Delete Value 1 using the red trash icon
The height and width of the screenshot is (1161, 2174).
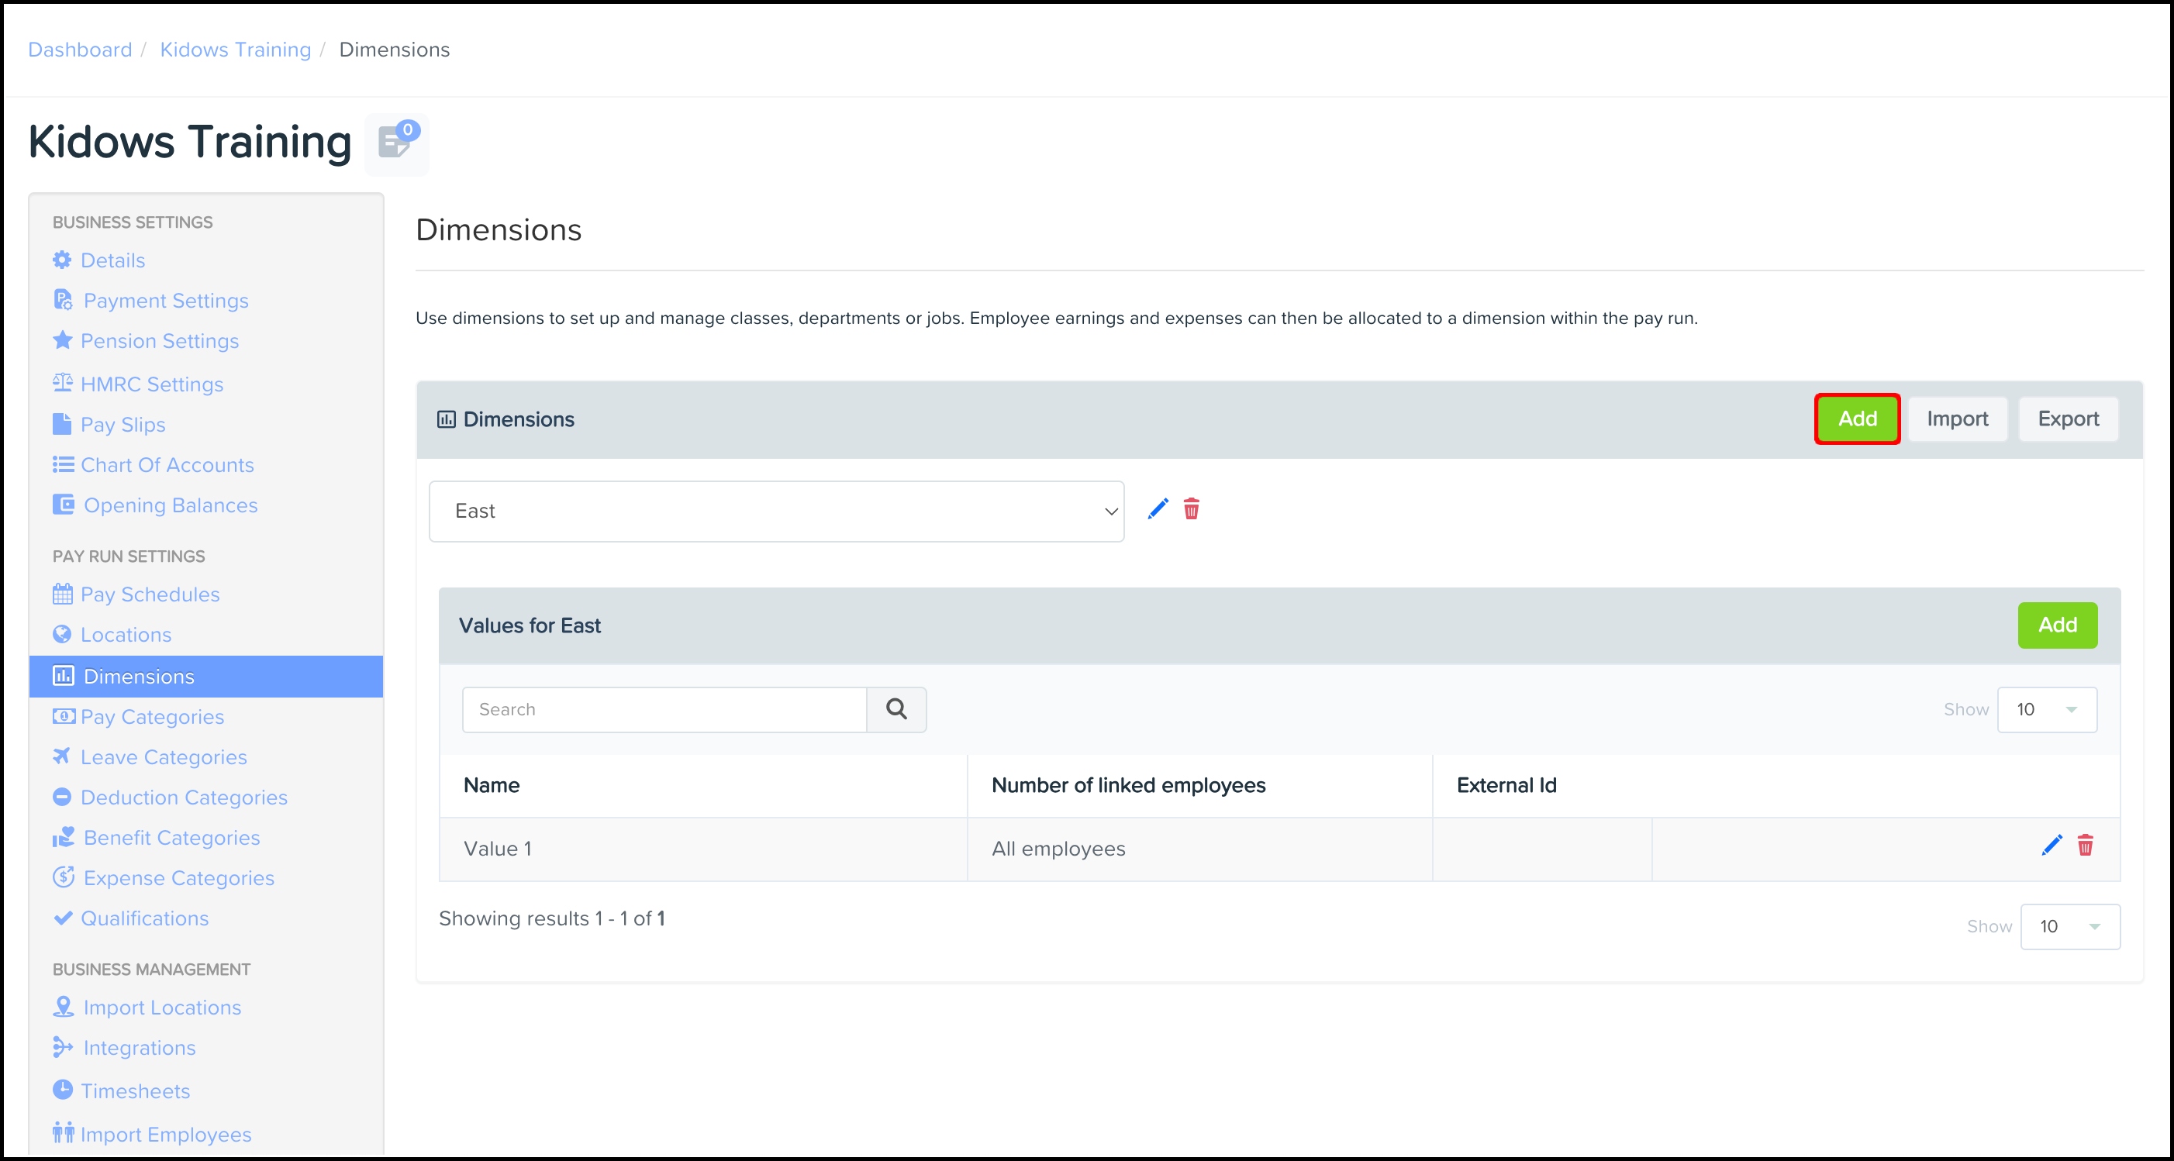[2085, 846]
